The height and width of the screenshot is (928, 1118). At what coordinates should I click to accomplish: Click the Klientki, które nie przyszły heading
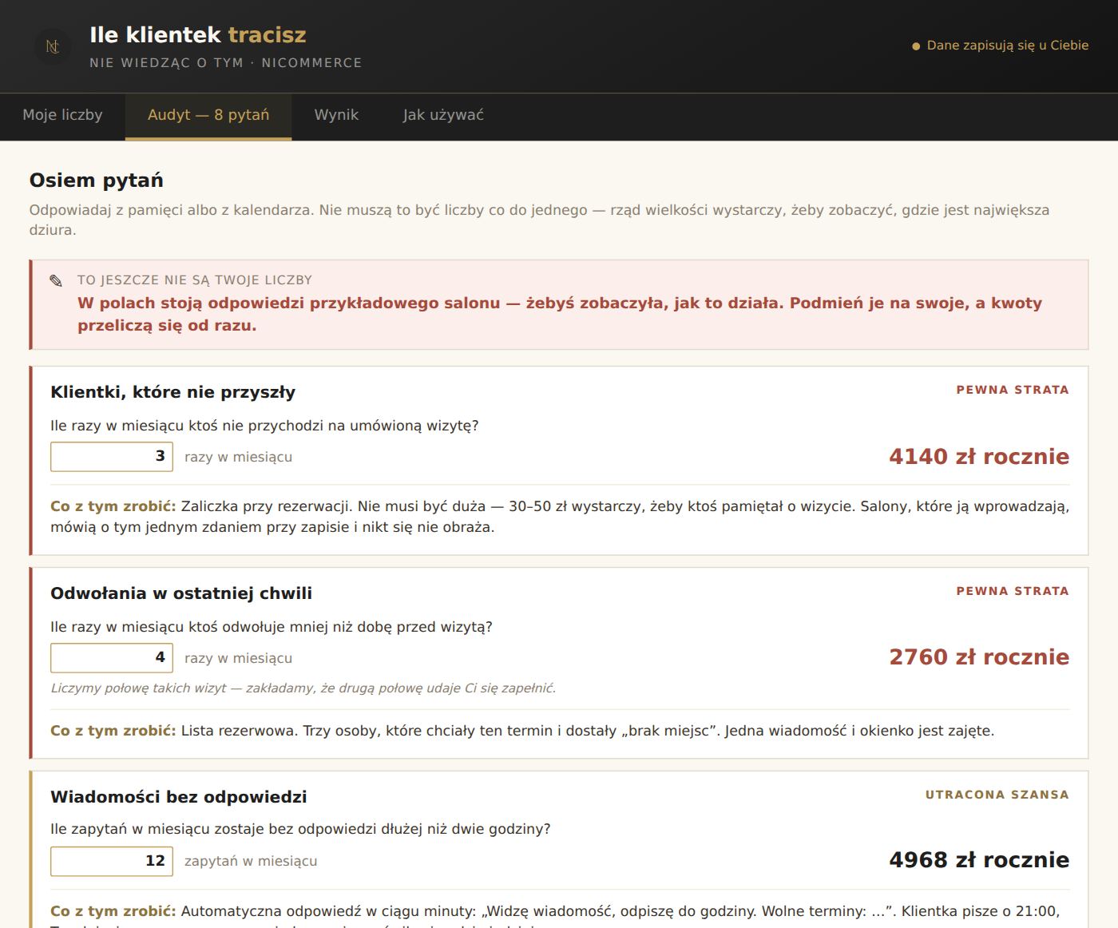(172, 392)
